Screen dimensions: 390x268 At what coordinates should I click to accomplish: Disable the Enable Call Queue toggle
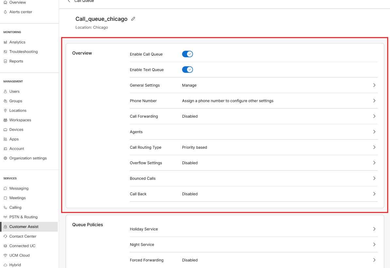tap(187, 54)
